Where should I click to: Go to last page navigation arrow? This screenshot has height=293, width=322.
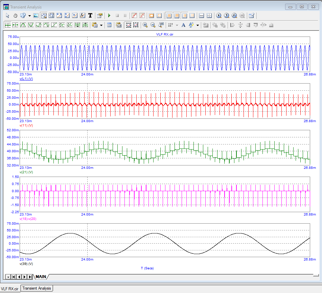(30, 277)
